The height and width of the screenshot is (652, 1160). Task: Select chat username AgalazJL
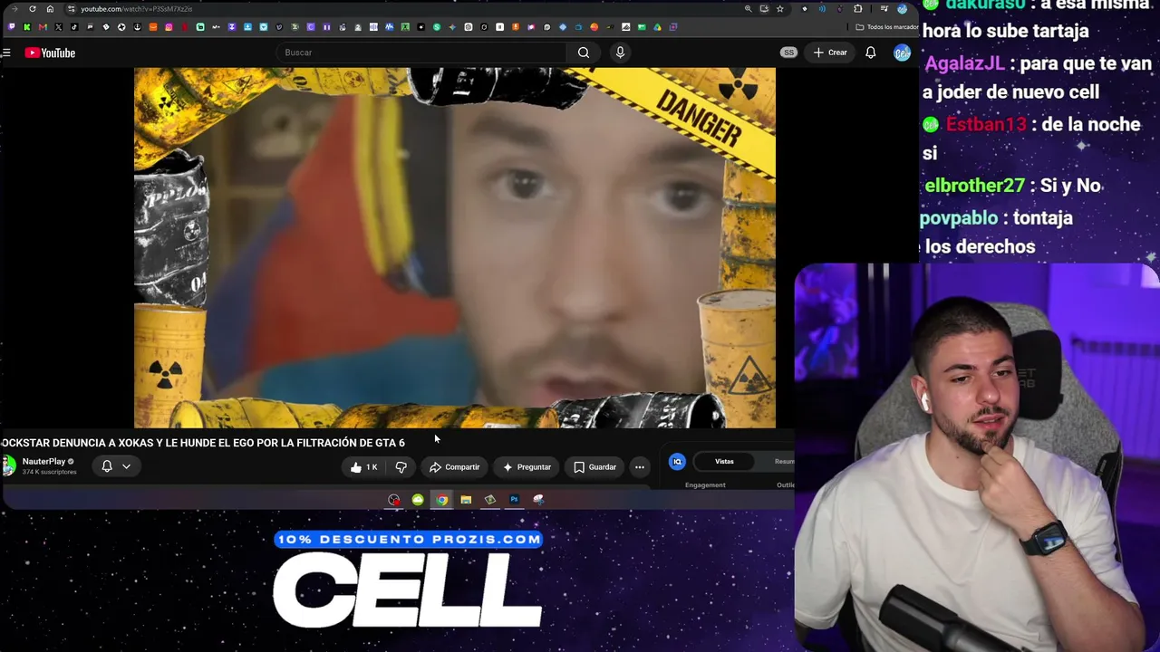[963, 63]
